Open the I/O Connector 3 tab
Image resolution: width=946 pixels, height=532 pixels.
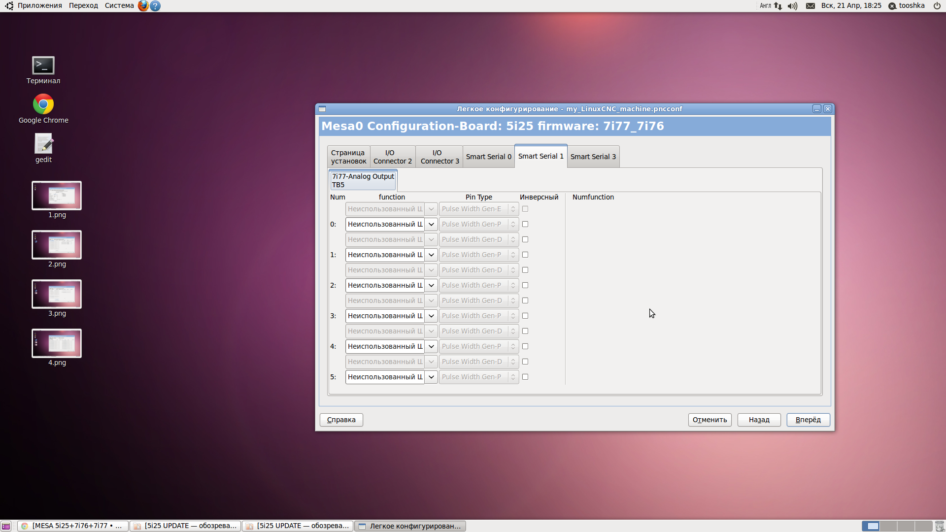click(439, 157)
